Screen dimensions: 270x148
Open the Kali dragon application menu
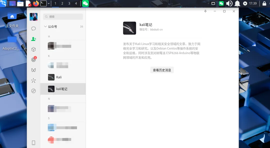click(x=3, y=3)
